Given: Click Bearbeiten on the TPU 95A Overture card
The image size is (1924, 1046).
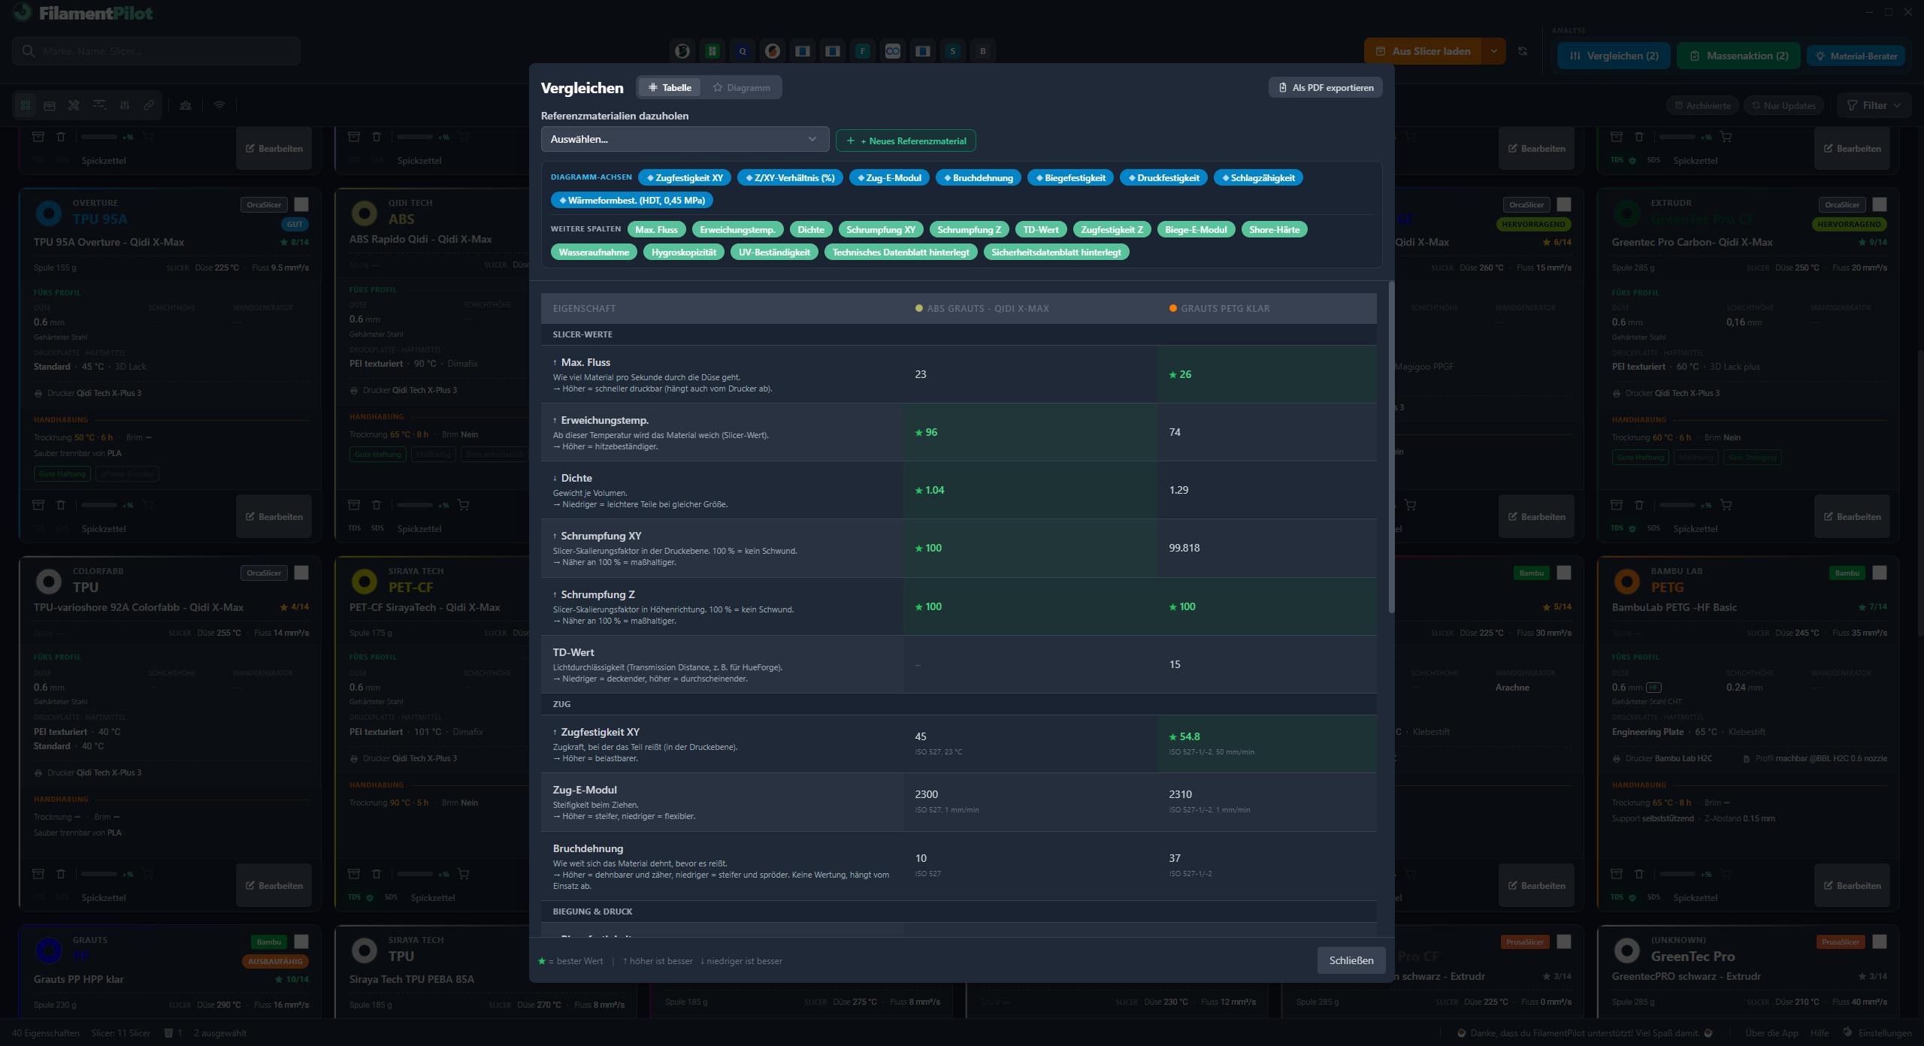Looking at the screenshot, I should point(274,516).
